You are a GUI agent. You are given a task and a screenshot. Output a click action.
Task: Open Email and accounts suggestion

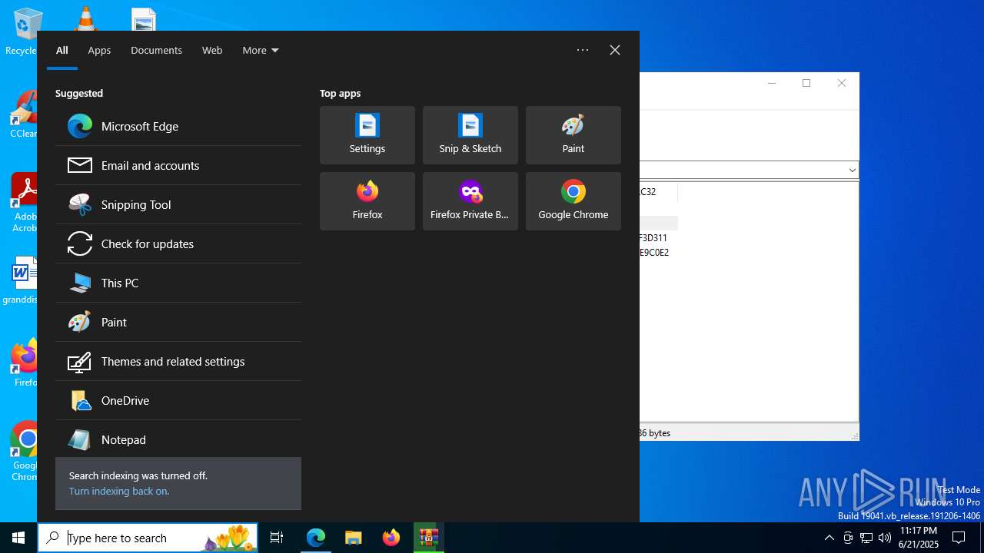coord(178,165)
